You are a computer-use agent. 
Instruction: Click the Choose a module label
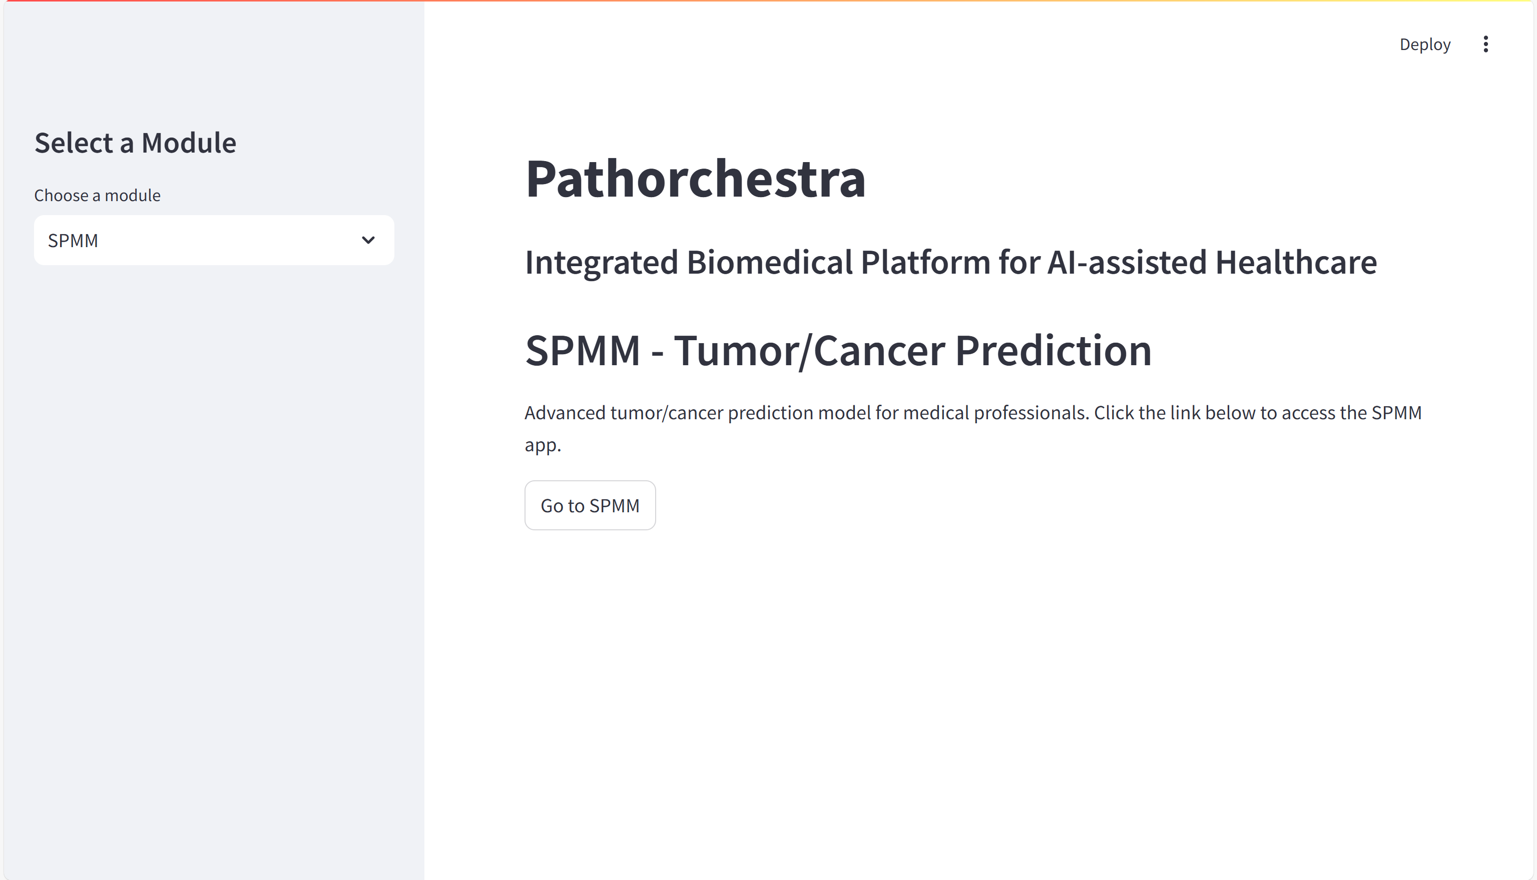point(98,195)
